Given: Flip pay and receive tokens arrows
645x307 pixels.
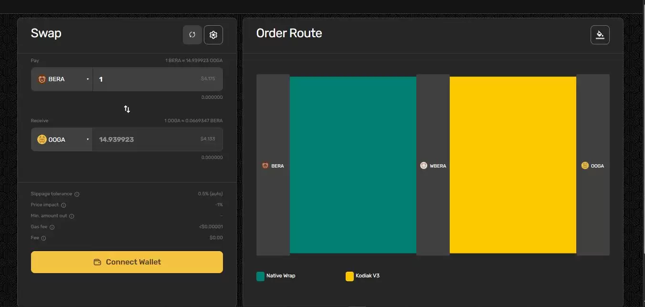Looking at the screenshot, I should coord(127,109).
